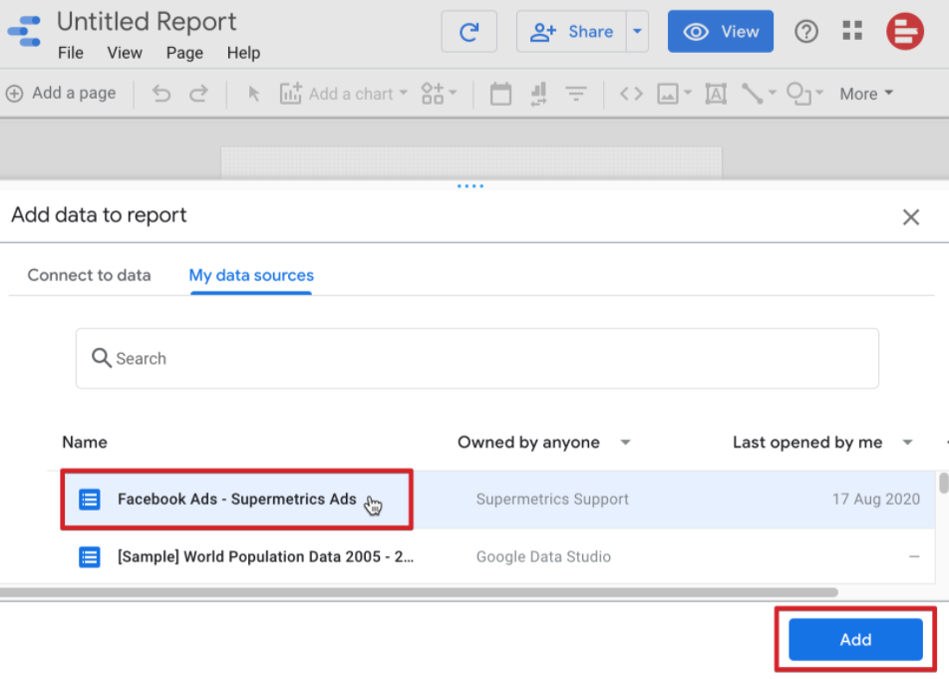Click the Data Studio logo icon

point(24,31)
